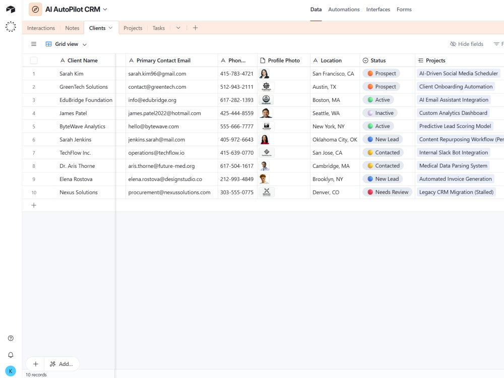
Task: Open the notifications bell icon
Action: (x=11, y=355)
